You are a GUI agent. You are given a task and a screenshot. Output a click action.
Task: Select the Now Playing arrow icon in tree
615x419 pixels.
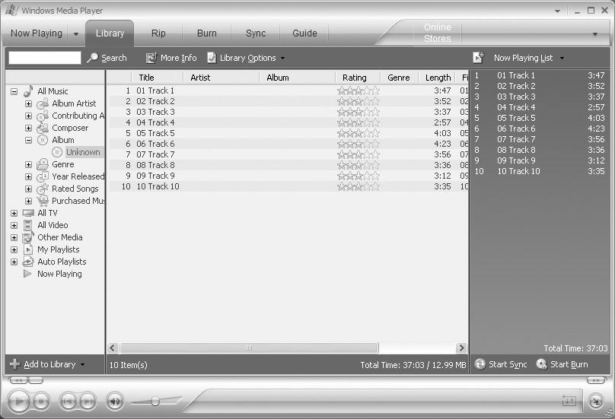[27, 274]
